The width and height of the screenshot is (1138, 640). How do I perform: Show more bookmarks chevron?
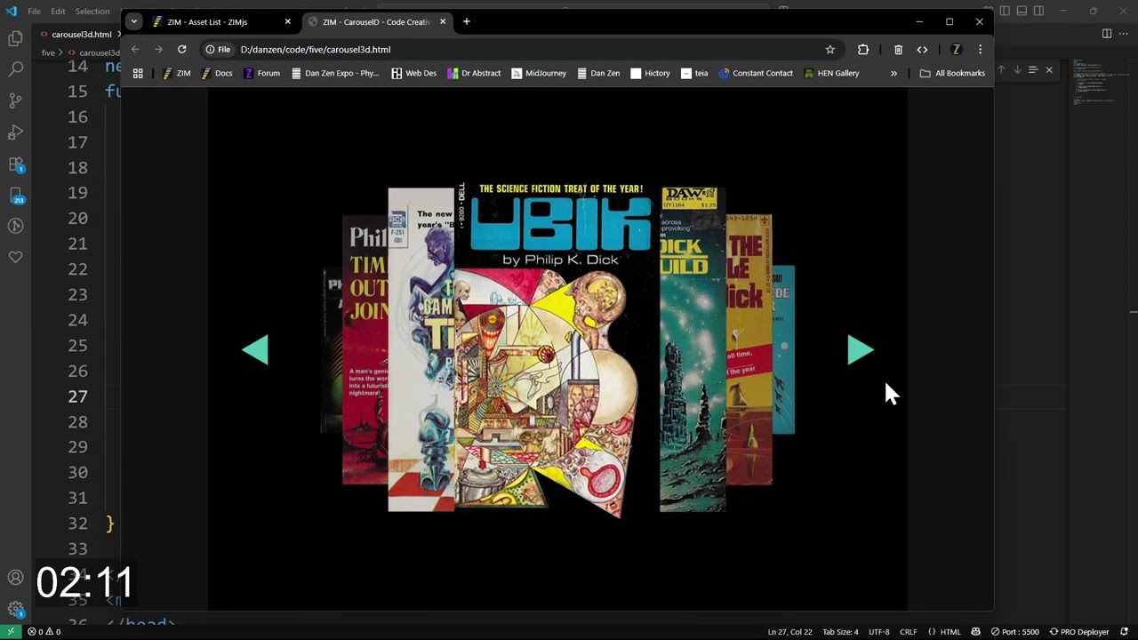pos(894,74)
